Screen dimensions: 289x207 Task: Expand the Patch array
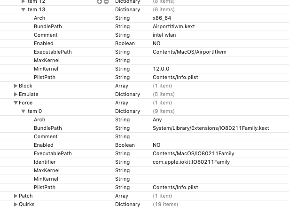(16, 196)
